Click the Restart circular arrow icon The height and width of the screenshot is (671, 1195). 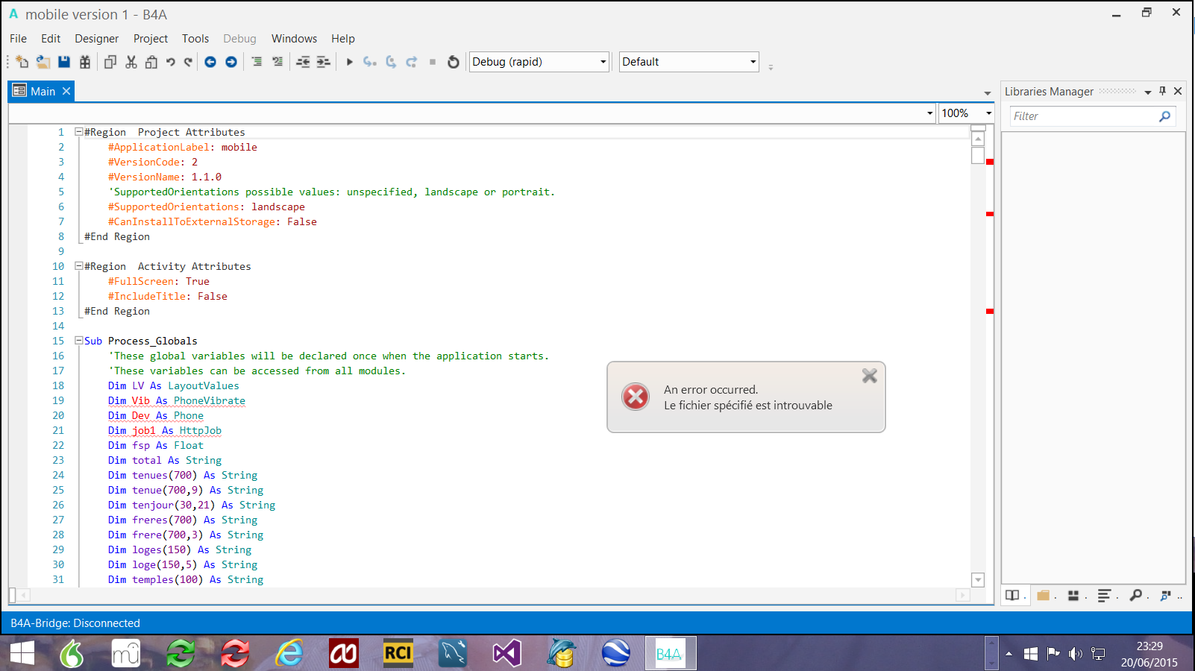(x=454, y=62)
